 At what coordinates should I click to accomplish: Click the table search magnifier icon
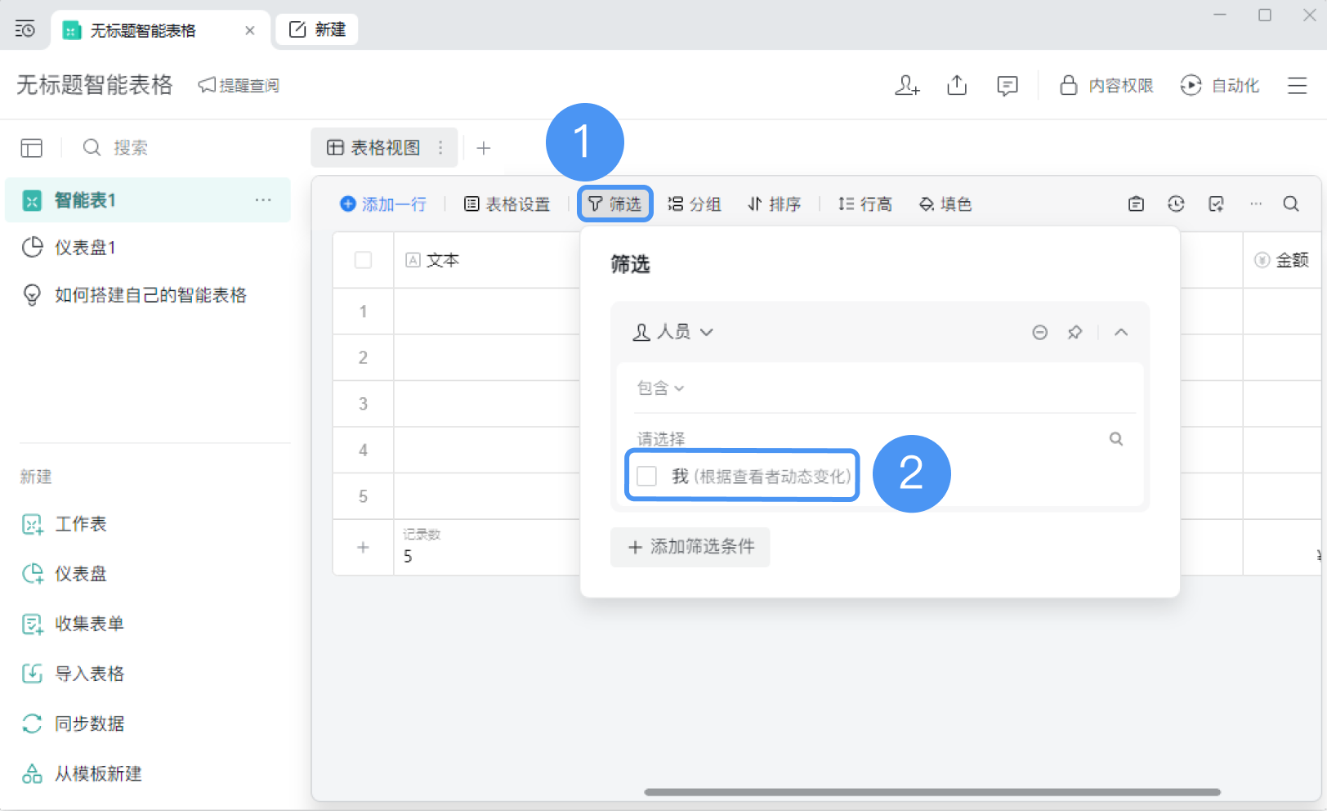1291,204
